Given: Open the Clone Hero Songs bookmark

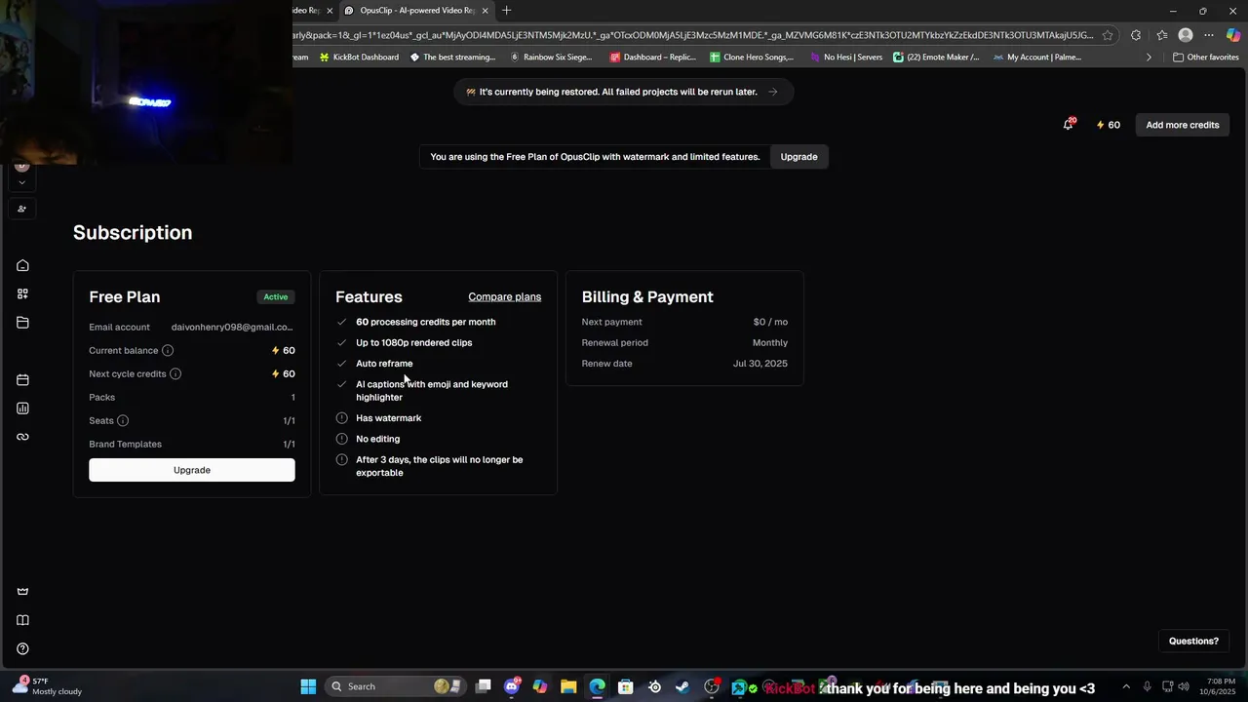Looking at the screenshot, I should point(752,57).
